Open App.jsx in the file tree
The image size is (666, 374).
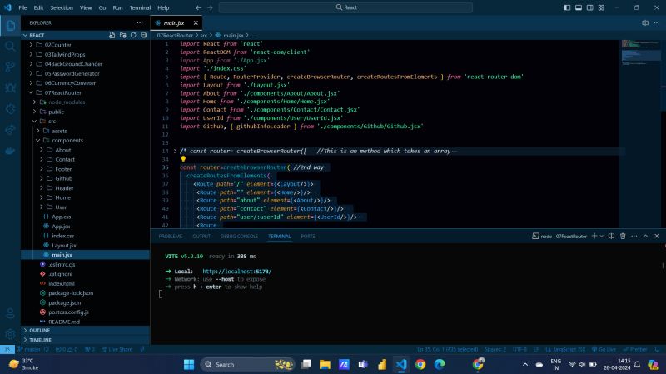pyautogui.click(x=61, y=226)
